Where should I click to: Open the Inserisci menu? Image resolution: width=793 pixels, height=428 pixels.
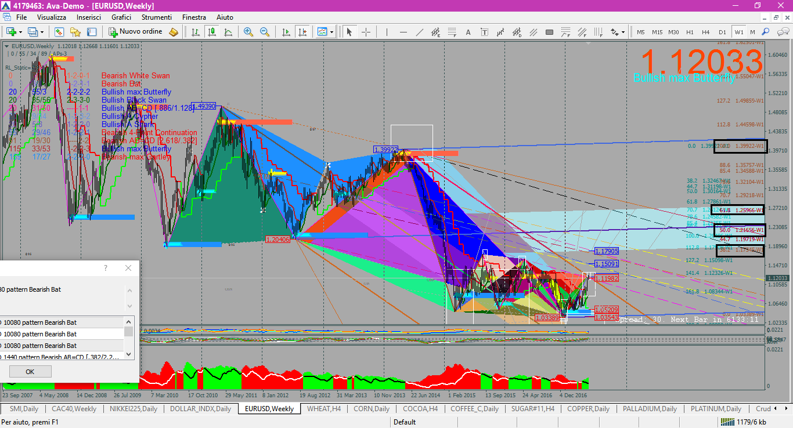(89, 17)
